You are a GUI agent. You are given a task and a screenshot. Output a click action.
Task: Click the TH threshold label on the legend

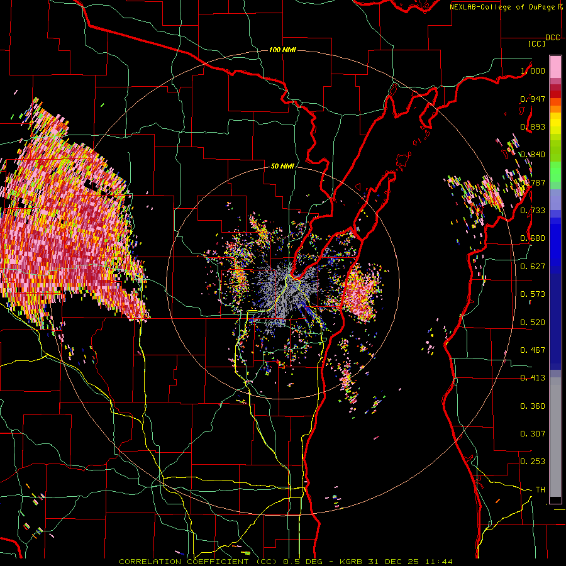(x=540, y=490)
